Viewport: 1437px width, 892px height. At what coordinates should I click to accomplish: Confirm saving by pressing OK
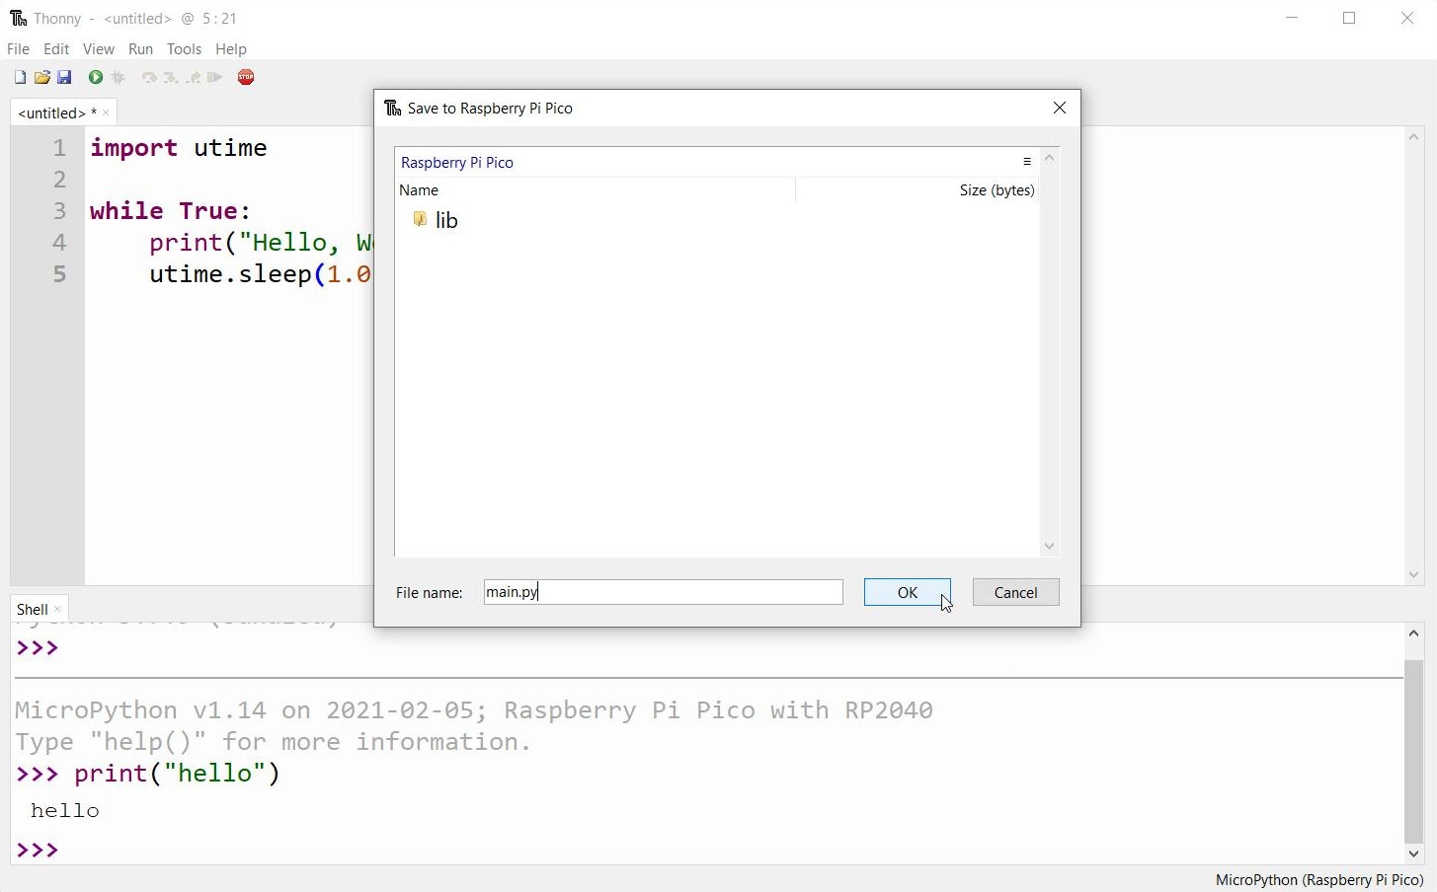tap(907, 592)
